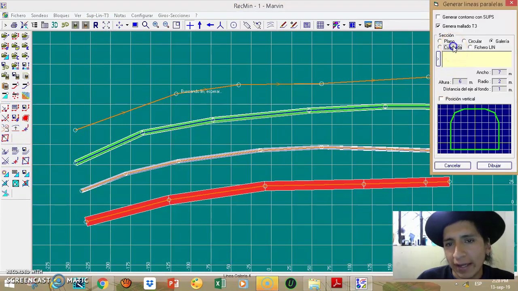Image resolution: width=518 pixels, height=291 pixels.
Task: Click the colored triangles C icon
Action: pyautogui.click(x=336, y=25)
